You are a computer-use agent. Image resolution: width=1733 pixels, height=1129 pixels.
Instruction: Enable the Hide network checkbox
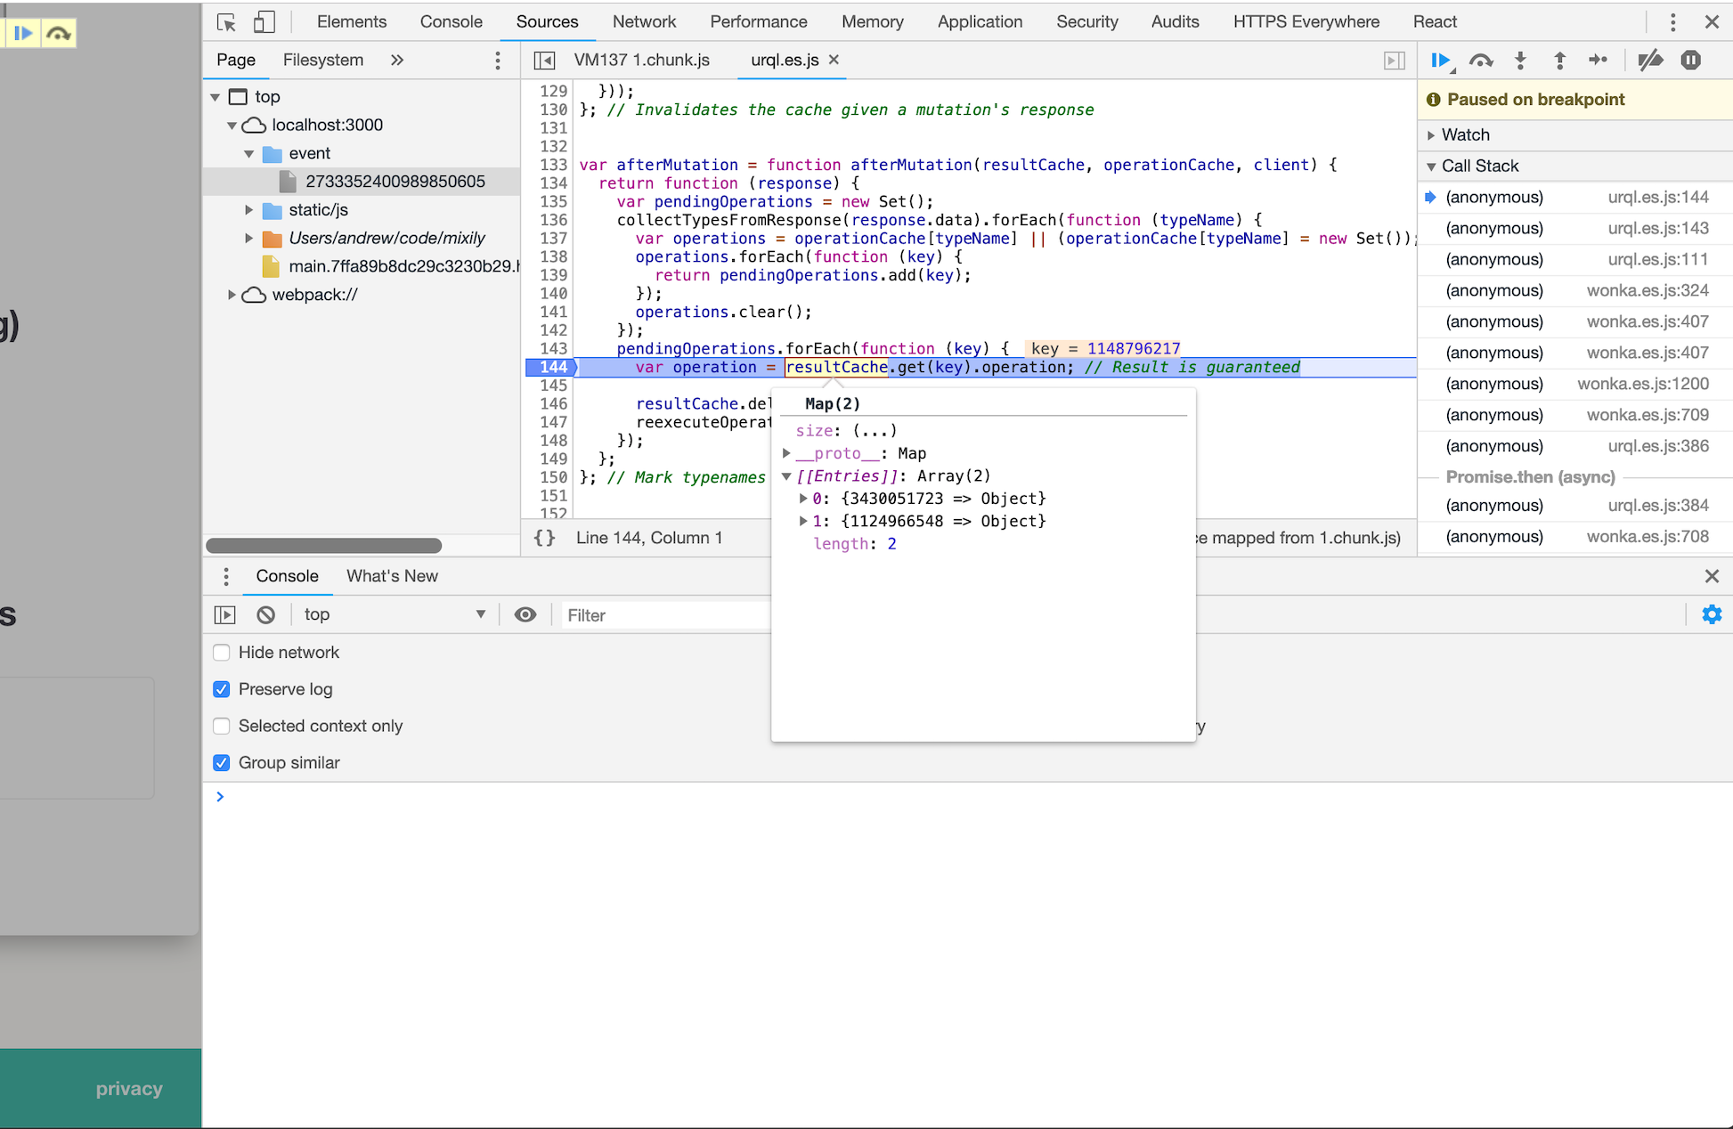[222, 653]
